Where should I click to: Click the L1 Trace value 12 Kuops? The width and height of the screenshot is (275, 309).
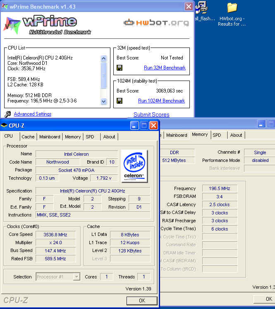coord(130,242)
